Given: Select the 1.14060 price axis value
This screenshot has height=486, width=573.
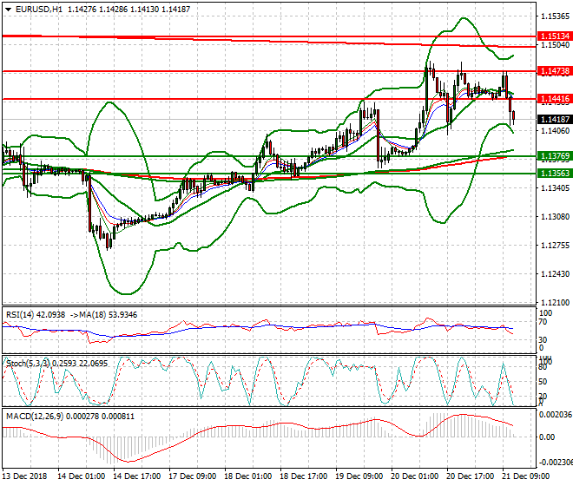Looking at the screenshot, I should coord(555,131).
